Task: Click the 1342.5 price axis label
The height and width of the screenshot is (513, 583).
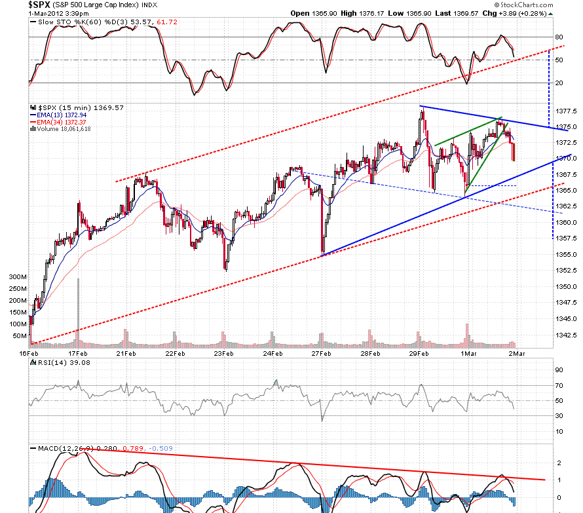Action: [566, 335]
